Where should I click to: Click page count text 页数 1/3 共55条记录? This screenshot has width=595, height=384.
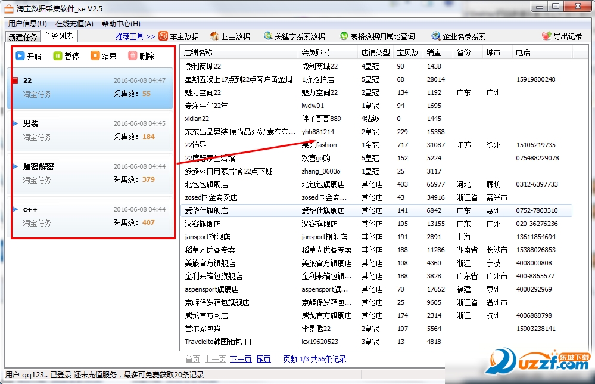(x=314, y=359)
